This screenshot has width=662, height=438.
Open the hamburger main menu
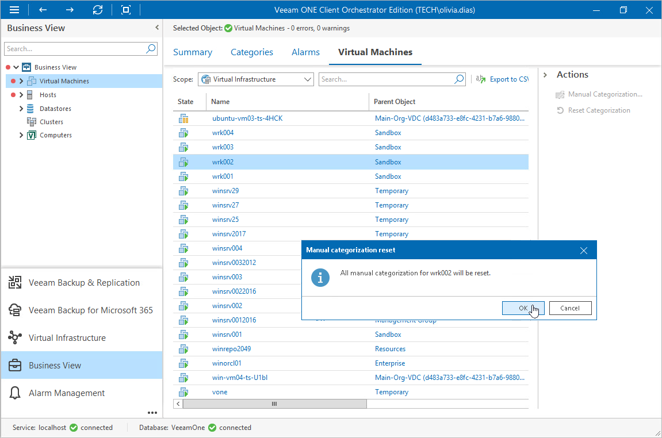(x=14, y=10)
